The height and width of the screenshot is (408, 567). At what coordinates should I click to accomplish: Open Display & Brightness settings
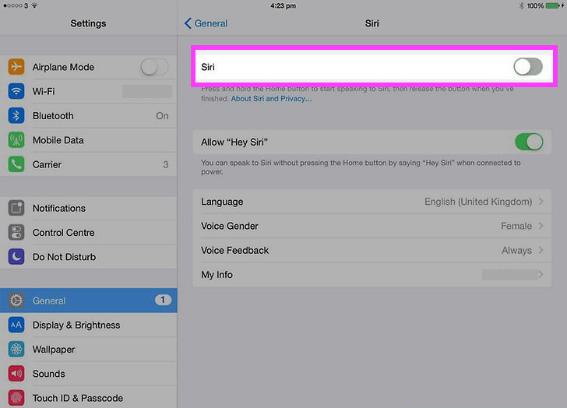coord(89,325)
